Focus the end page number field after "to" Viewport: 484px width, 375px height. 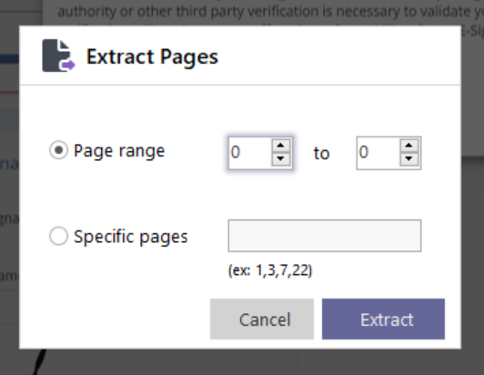[x=378, y=153]
